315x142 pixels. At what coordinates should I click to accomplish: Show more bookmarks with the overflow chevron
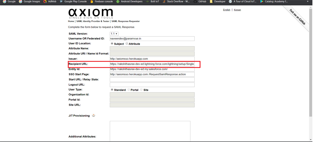(308, 2)
